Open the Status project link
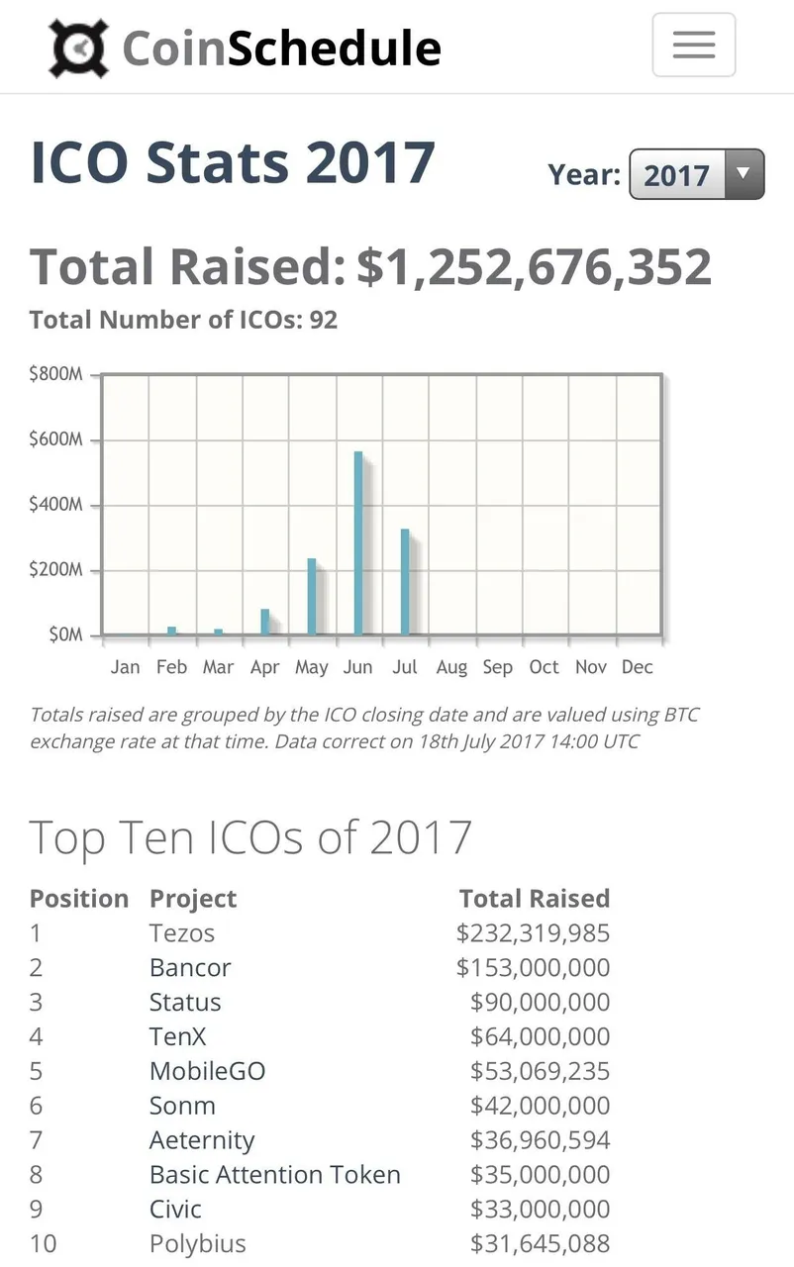Screen dimensions: 794x1267 click(185, 1003)
